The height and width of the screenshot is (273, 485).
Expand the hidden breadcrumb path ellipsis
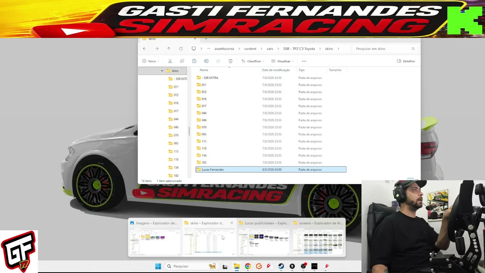click(208, 49)
